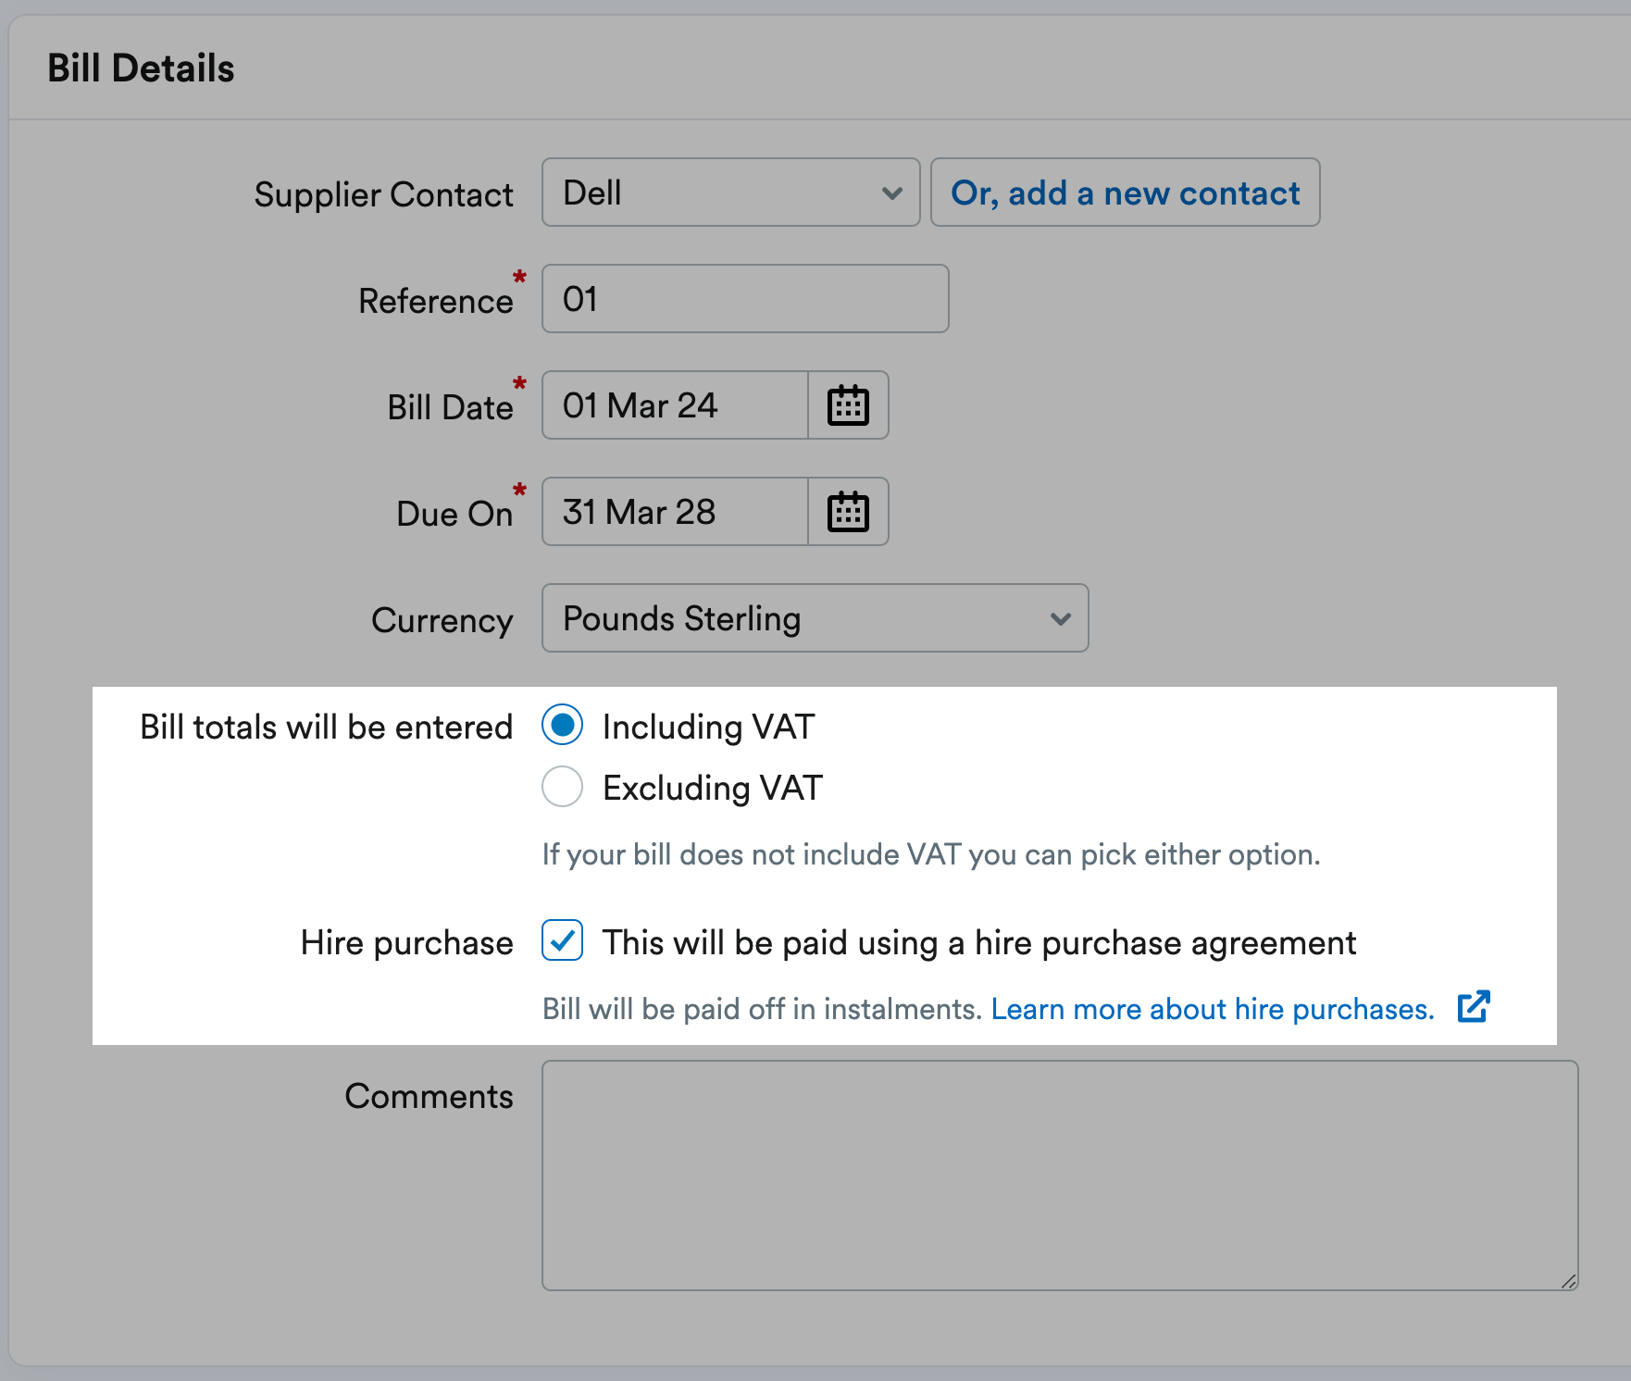Open the Supplier Contact dropdown showing Dell

pyautogui.click(x=731, y=193)
